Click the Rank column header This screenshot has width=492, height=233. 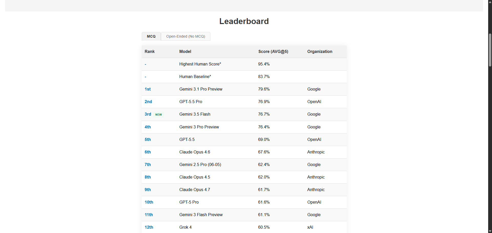pyautogui.click(x=150, y=51)
